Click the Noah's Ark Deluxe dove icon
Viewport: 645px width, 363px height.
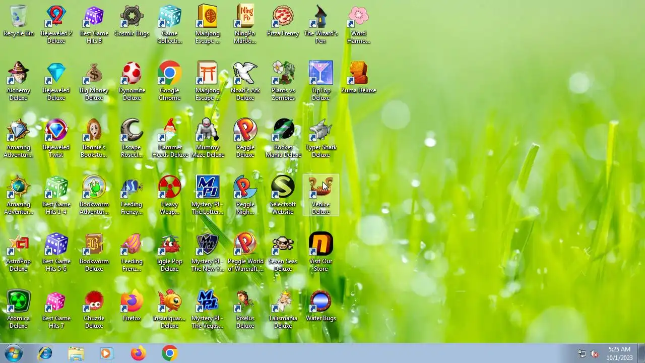245,73
